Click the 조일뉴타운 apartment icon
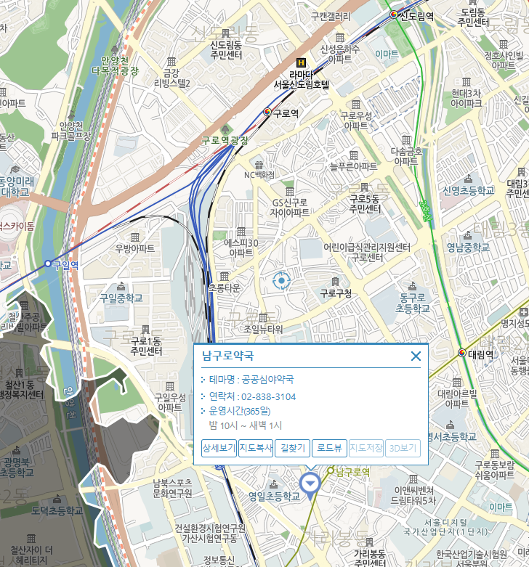Viewport: 529px width, 567px height. pyautogui.click(x=263, y=318)
